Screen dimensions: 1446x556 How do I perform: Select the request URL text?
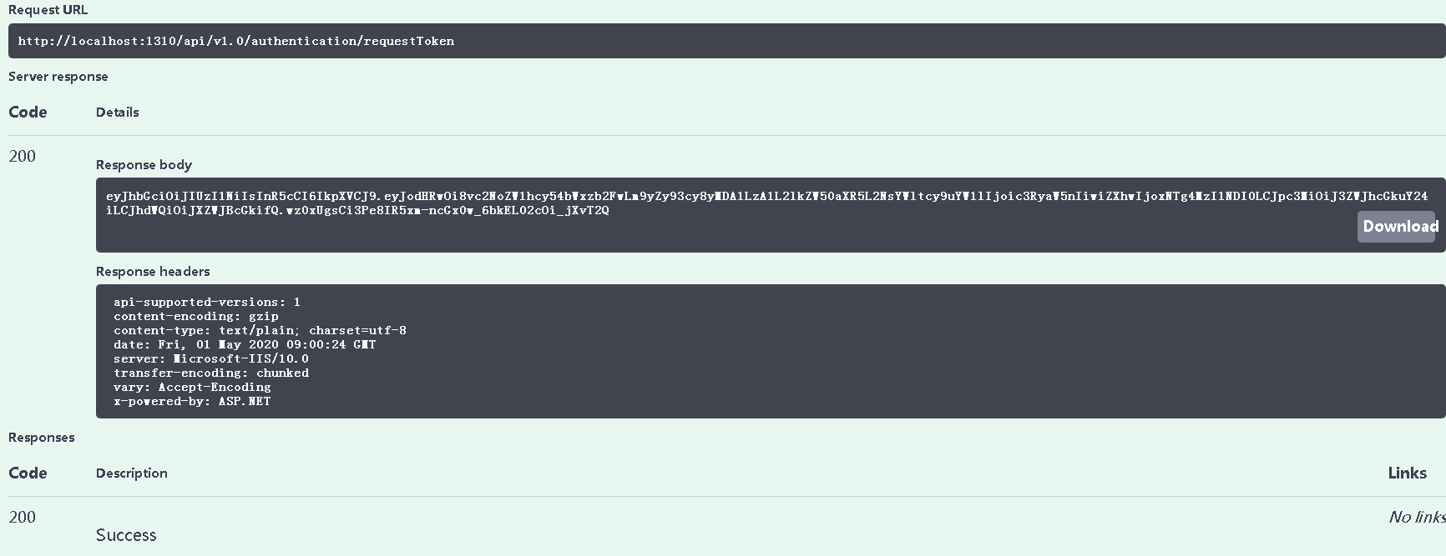[237, 40]
